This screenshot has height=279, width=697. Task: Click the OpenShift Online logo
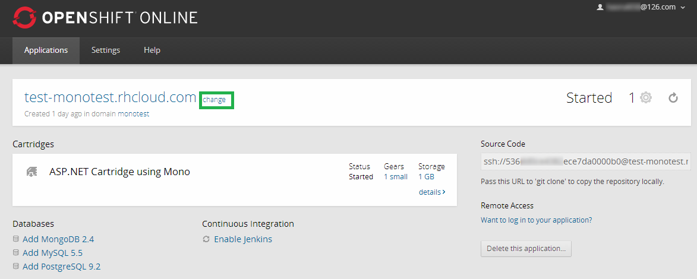point(105,18)
